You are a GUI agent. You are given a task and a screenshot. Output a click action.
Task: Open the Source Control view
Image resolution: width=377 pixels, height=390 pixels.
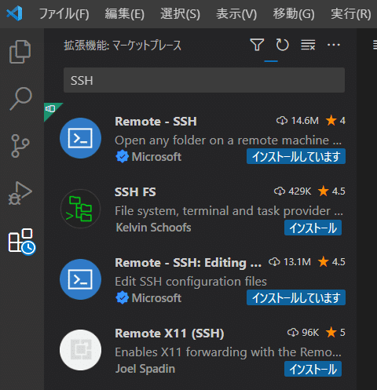click(x=20, y=146)
